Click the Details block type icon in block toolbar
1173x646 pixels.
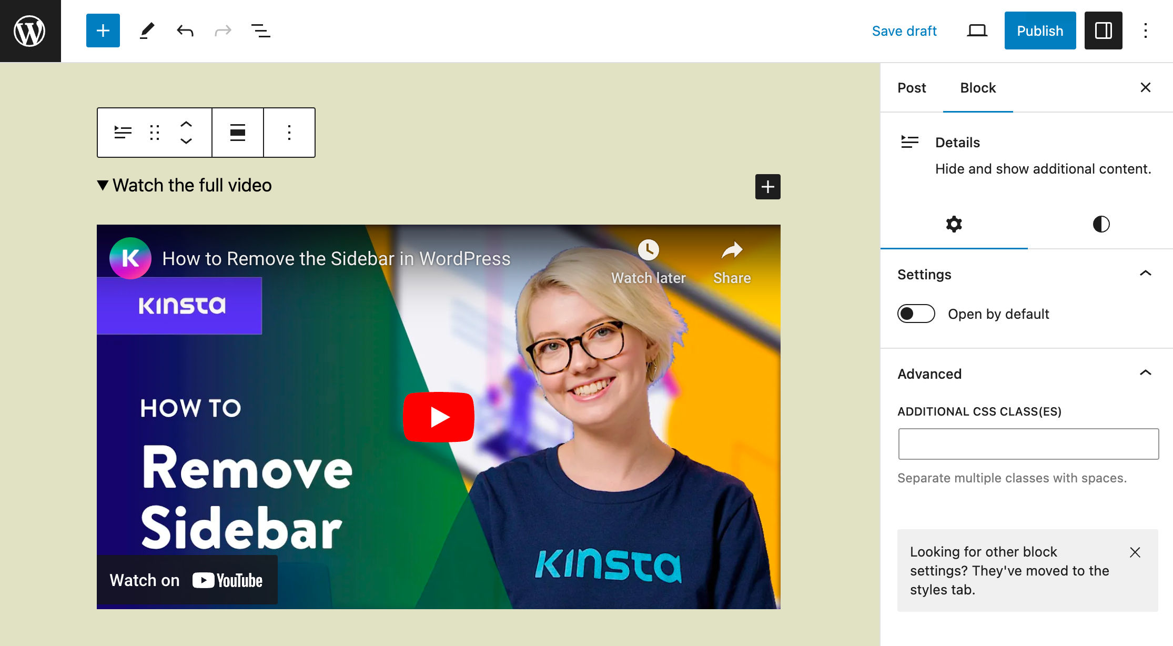coord(123,133)
